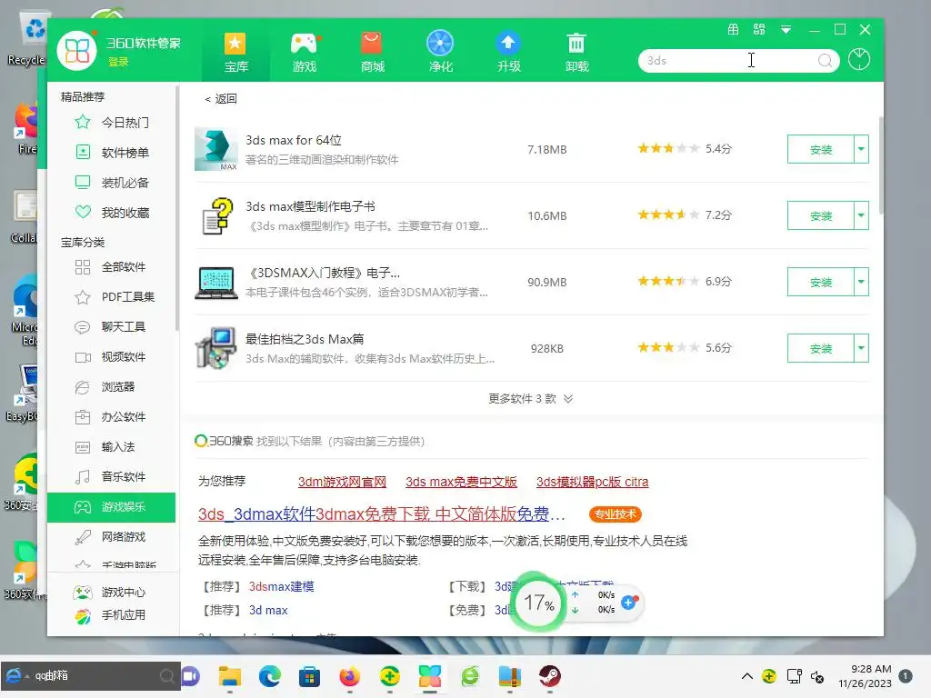
Task: Open the 3dsmax建模 recommended link
Action: pos(282,587)
